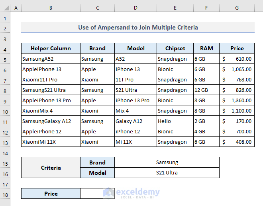Select column D header
263x206 pixels.
pyautogui.click(x=135, y=8)
